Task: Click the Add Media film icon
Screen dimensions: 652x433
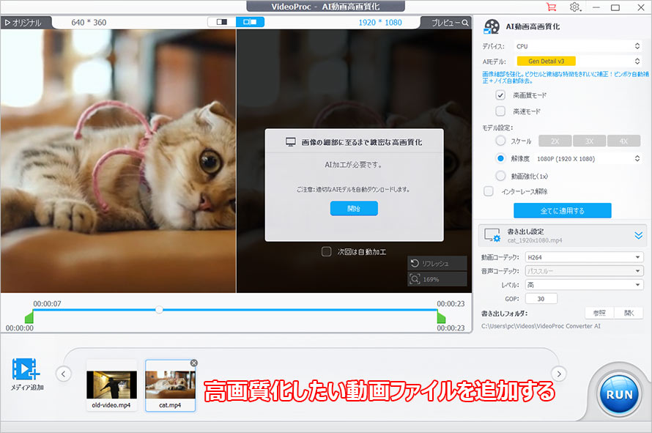Action: coord(26,369)
